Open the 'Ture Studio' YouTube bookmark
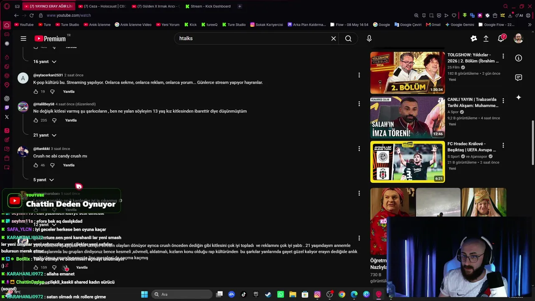The width and height of the screenshot is (535, 301). (67, 25)
